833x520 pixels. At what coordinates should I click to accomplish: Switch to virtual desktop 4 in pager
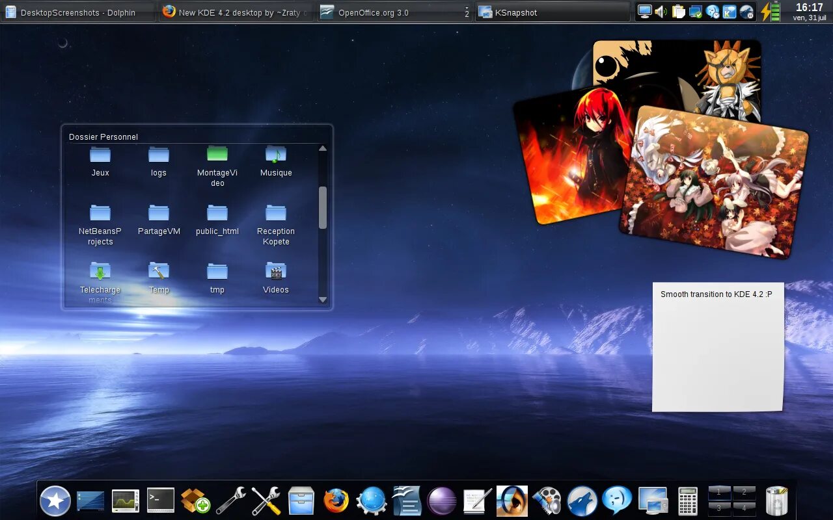pos(744,509)
